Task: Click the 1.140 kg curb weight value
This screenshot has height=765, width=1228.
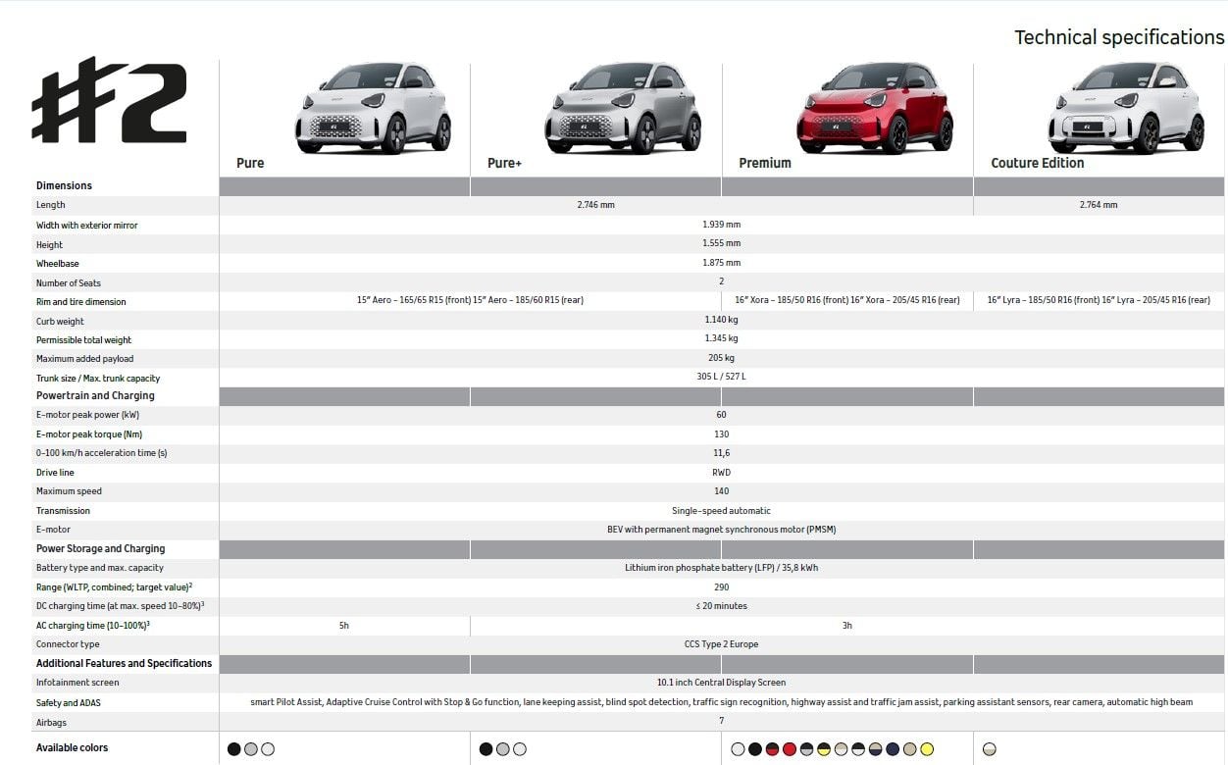Action: (x=722, y=320)
